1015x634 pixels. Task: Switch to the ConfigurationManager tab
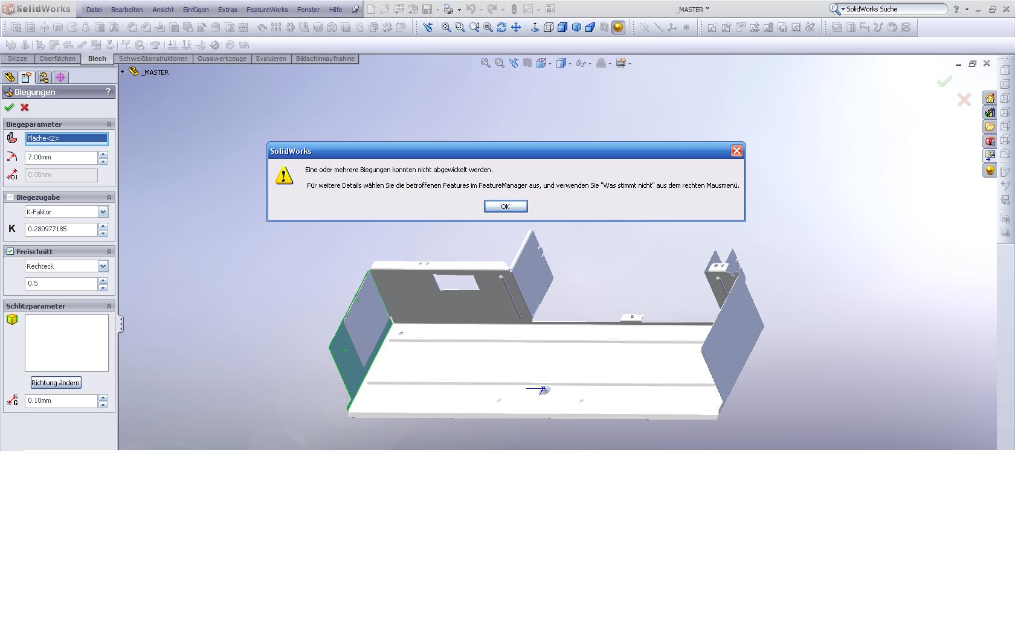pos(43,77)
